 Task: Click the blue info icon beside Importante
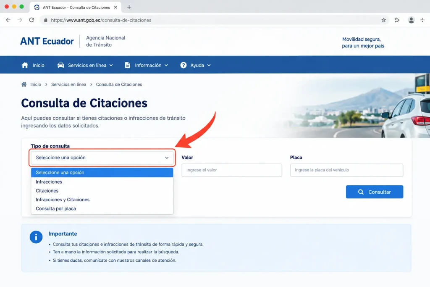[x=36, y=237]
